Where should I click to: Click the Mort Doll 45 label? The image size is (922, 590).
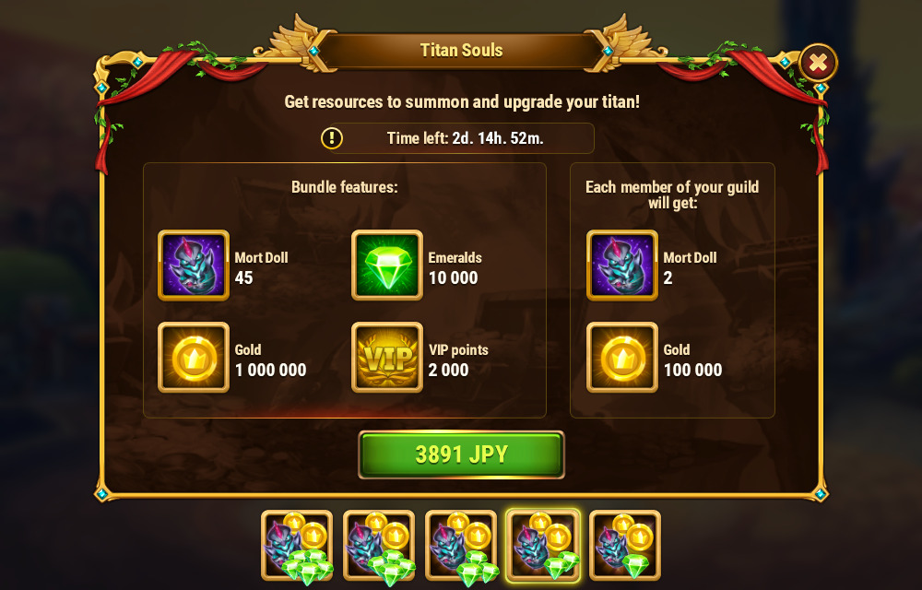coord(261,268)
